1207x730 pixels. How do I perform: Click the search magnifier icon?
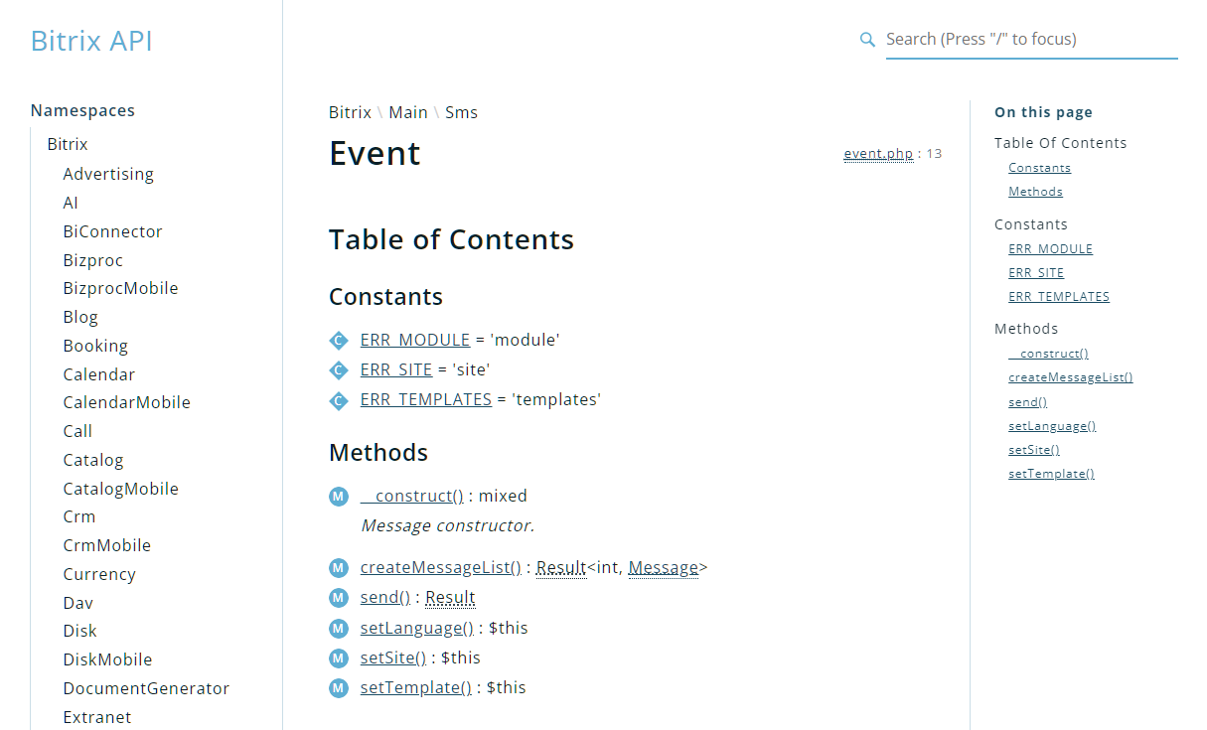click(x=867, y=40)
